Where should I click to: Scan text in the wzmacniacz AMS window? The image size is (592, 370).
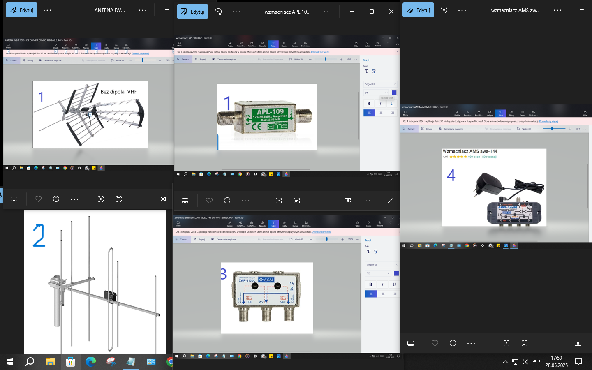tap(525, 343)
